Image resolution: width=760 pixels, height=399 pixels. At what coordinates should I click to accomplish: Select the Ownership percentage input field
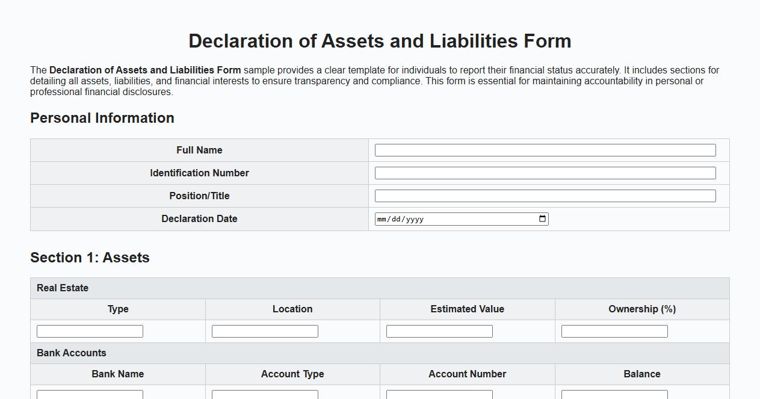click(x=614, y=330)
